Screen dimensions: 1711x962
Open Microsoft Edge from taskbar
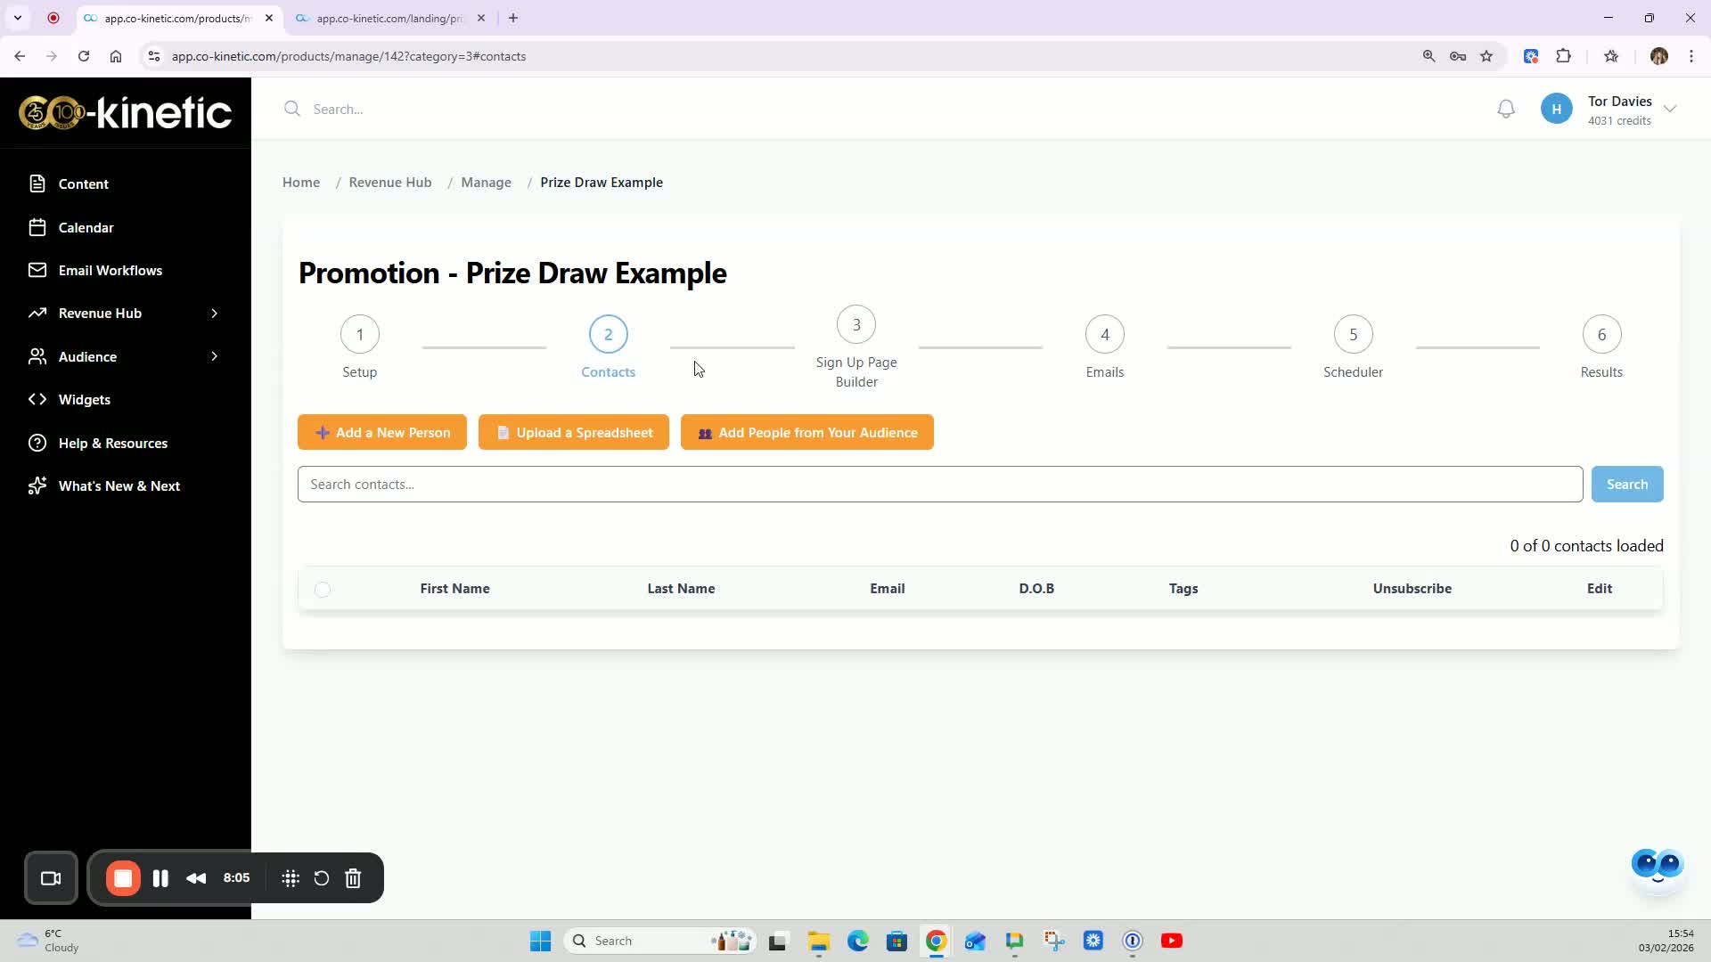point(857,942)
